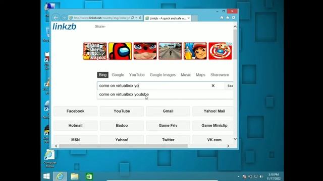Click the Search button
Image resolution: width=323 pixels, height=181 pixels.
pos(229,86)
